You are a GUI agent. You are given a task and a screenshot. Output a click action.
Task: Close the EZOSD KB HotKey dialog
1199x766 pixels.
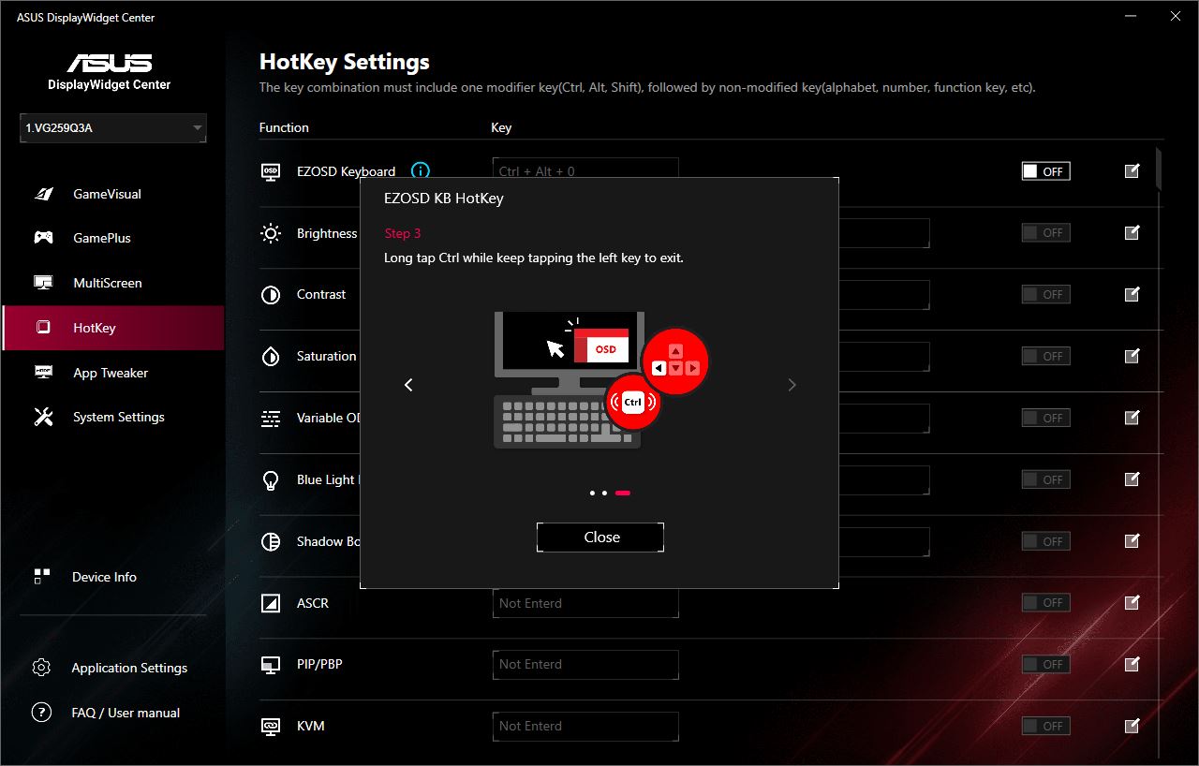600,538
